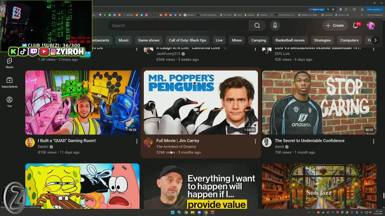
Task: Open the Full Movie | Jim Carrey title
Action: pyautogui.click(x=178, y=141)
